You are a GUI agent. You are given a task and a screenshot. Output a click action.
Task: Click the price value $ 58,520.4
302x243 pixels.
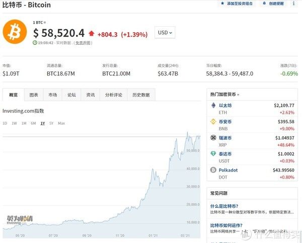tap(59, 33)
